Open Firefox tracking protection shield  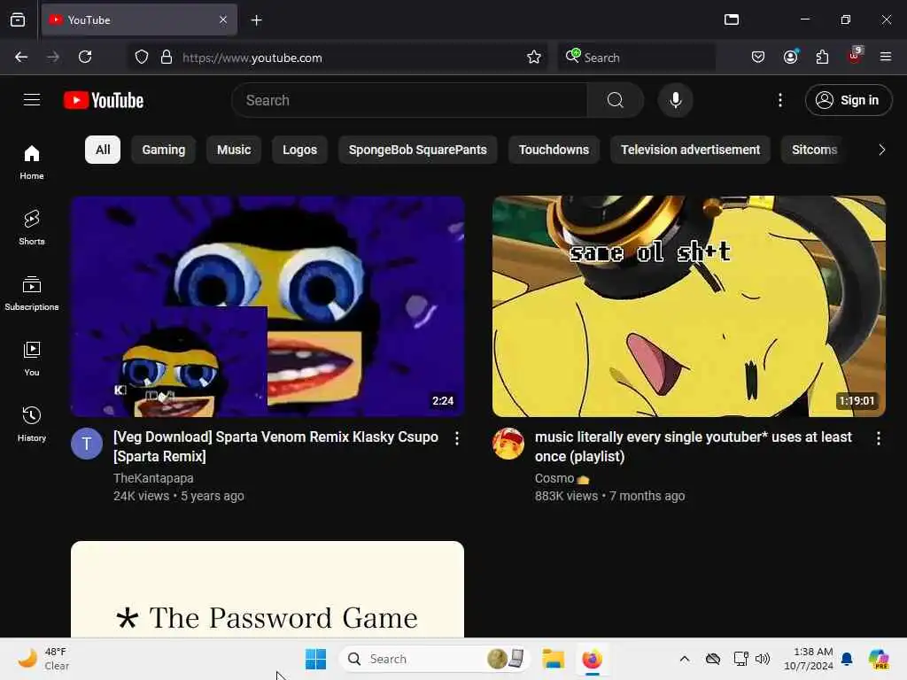click(141, 58)
